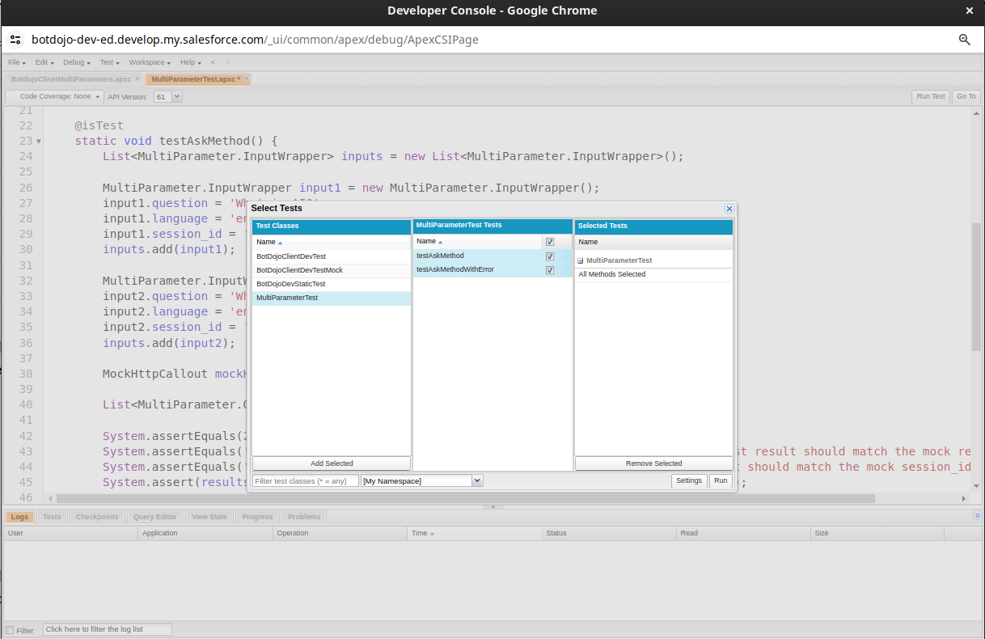Click the Add Selected button
Image resolution: width=985 pixels, height=639 pixels.
coord(332,463)
